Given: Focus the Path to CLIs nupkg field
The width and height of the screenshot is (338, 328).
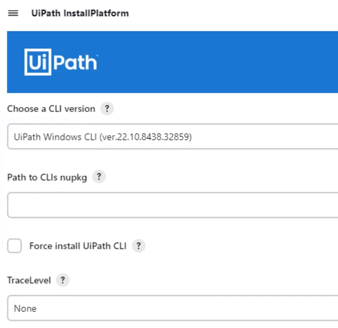Looking at the screenshot, I should (x=172, y=205).
